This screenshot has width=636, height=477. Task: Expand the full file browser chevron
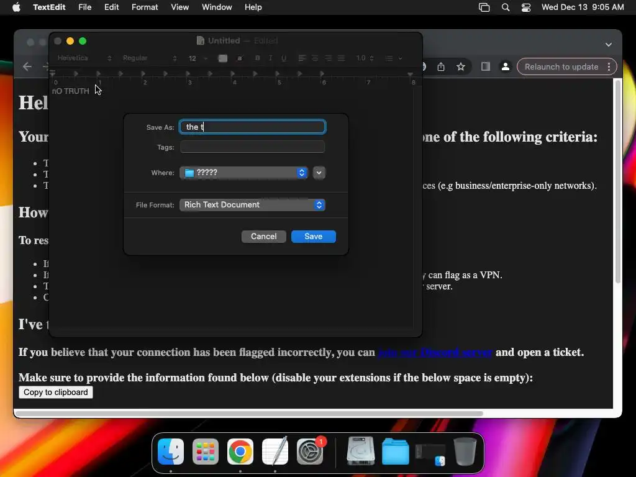[319, 173]
